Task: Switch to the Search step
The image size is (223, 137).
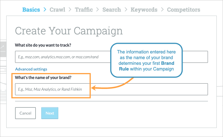Action: coord(111,10)
